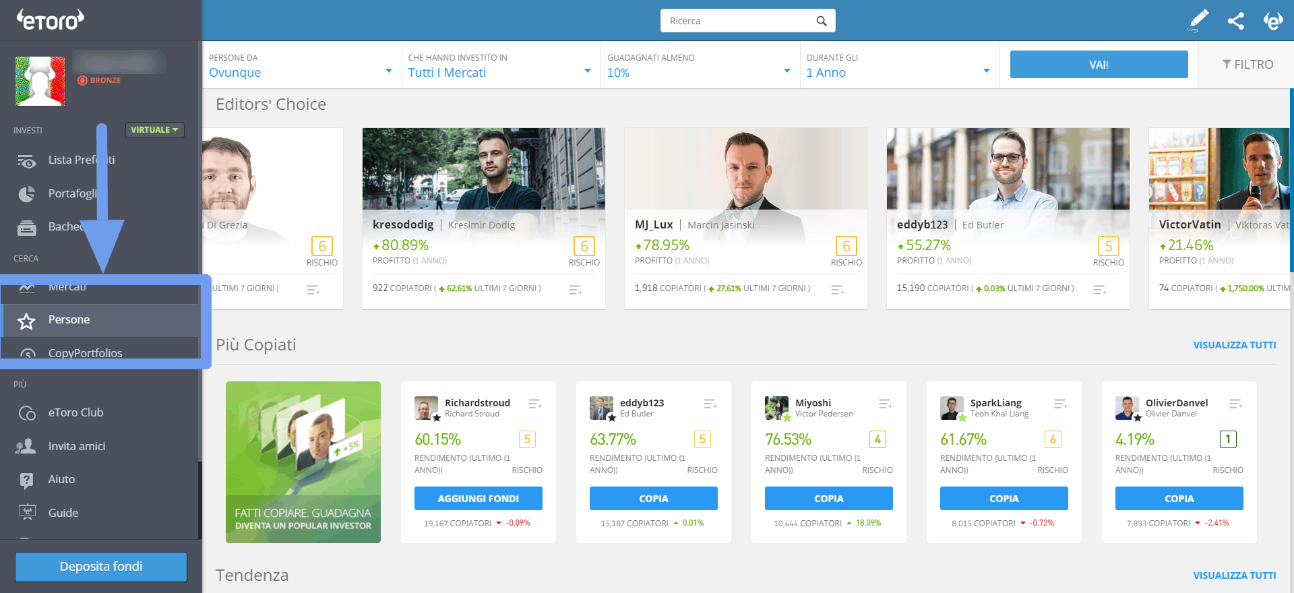The image size is (1294, 593).
Task: Open VictorVatin trader card photo
Action: pyautogui.click(x=1219, y=169)
